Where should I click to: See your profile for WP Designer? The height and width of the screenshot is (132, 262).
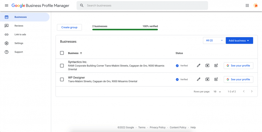[x=238, y=79]
